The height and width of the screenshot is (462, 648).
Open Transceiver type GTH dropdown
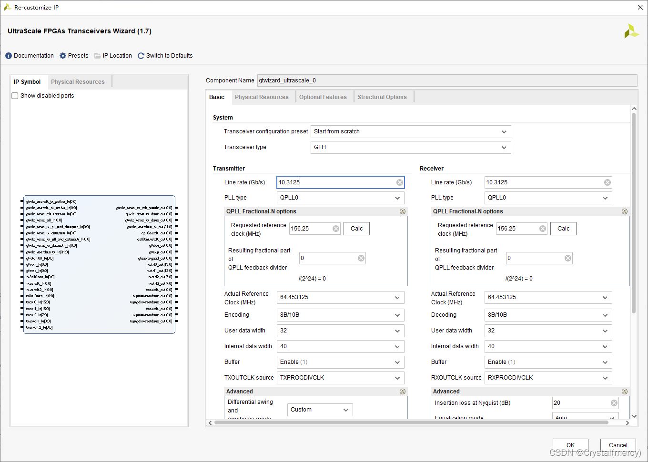[411, 147]
